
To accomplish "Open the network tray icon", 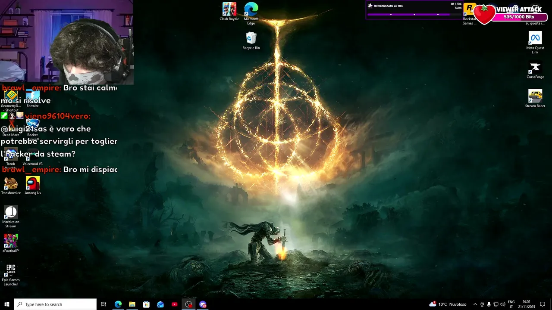I will [496, 304].
